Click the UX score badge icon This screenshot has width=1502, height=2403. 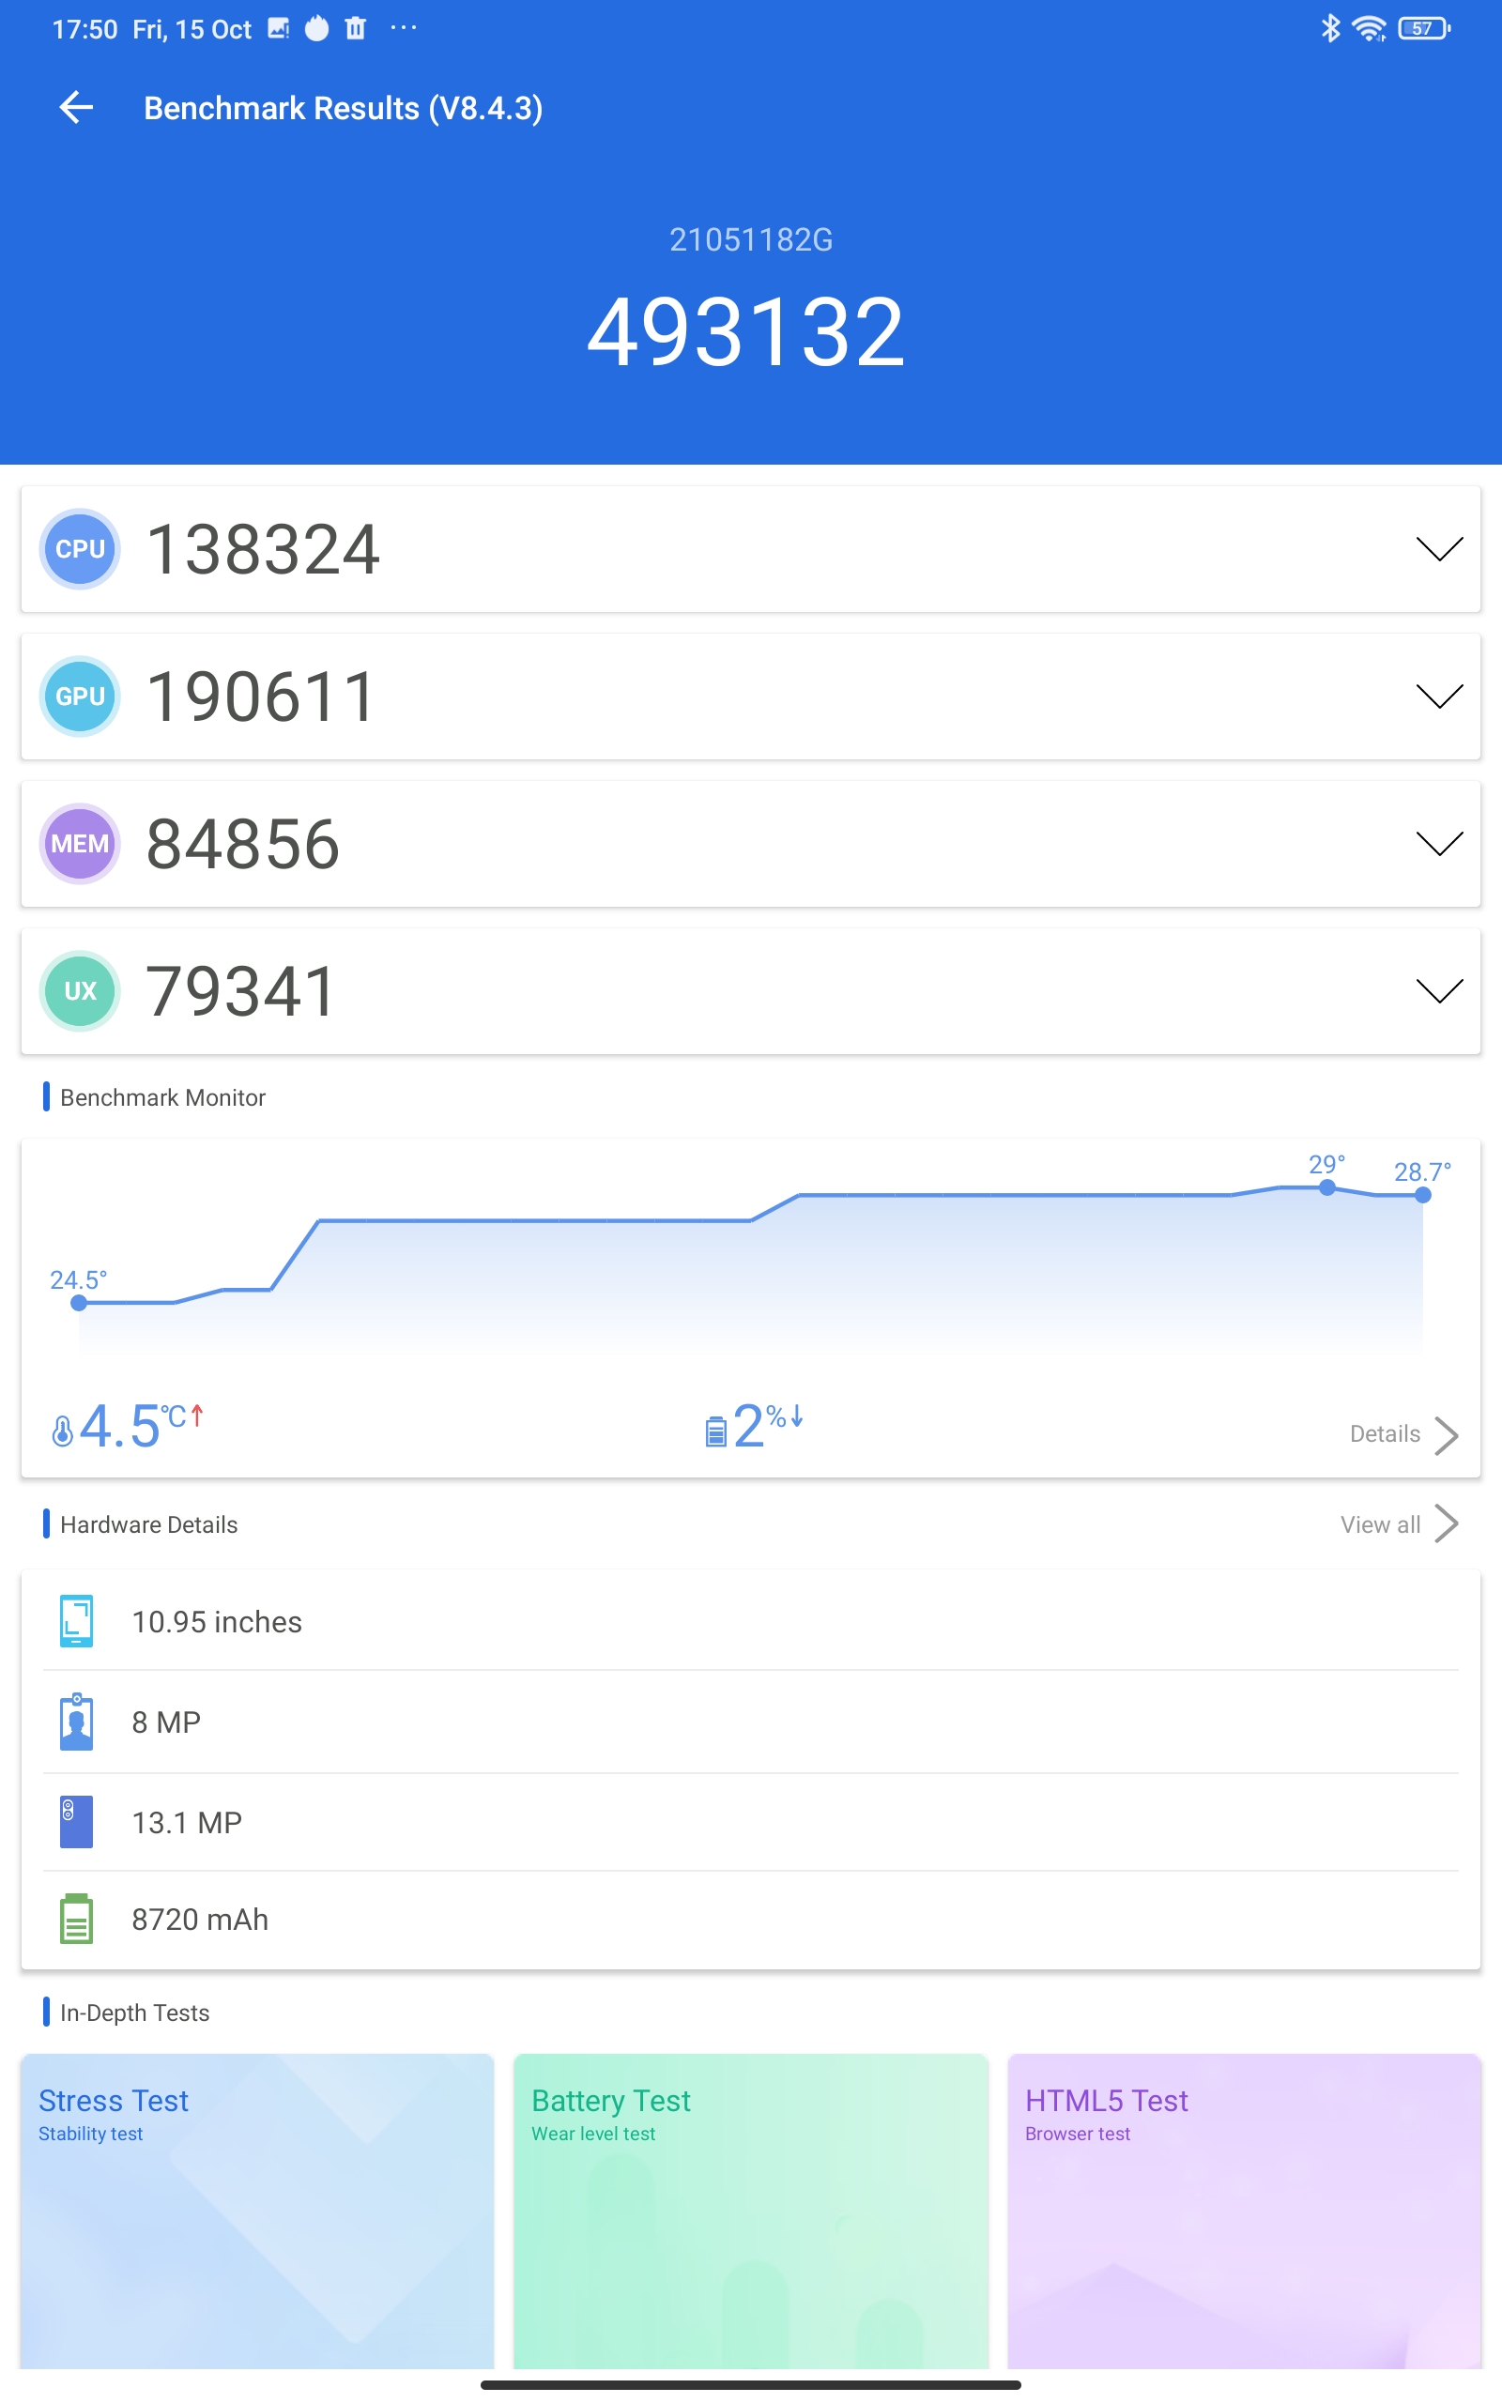(x=80, y=990)
